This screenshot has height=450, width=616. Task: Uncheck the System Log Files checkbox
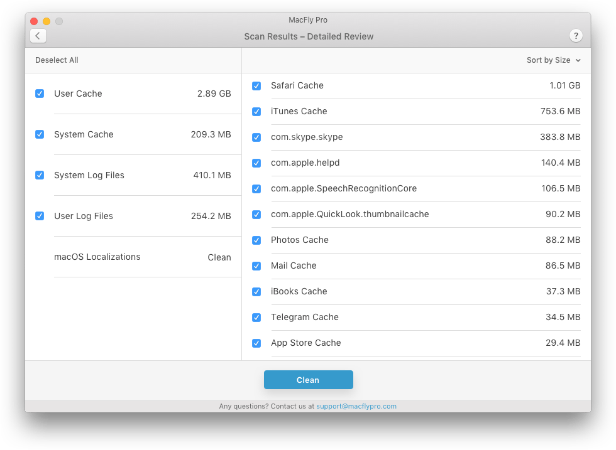40,175
